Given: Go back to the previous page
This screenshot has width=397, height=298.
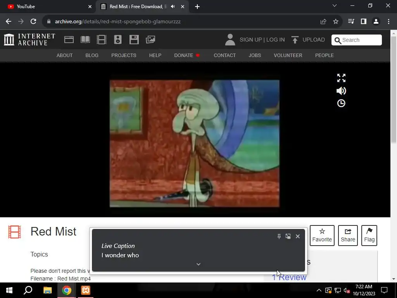Looking at the screenshot, I should tap(9, 22).
